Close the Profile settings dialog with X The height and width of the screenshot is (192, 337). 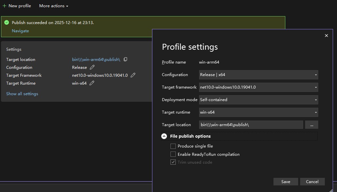pos(326,36)
